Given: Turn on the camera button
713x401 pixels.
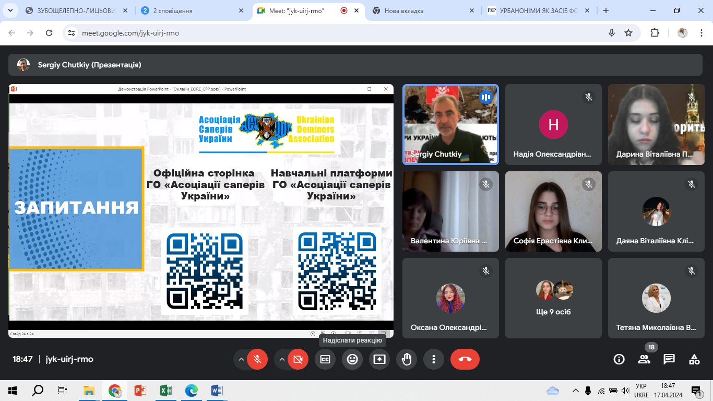Looking at the screenshot, I should (x=298, y=359).
